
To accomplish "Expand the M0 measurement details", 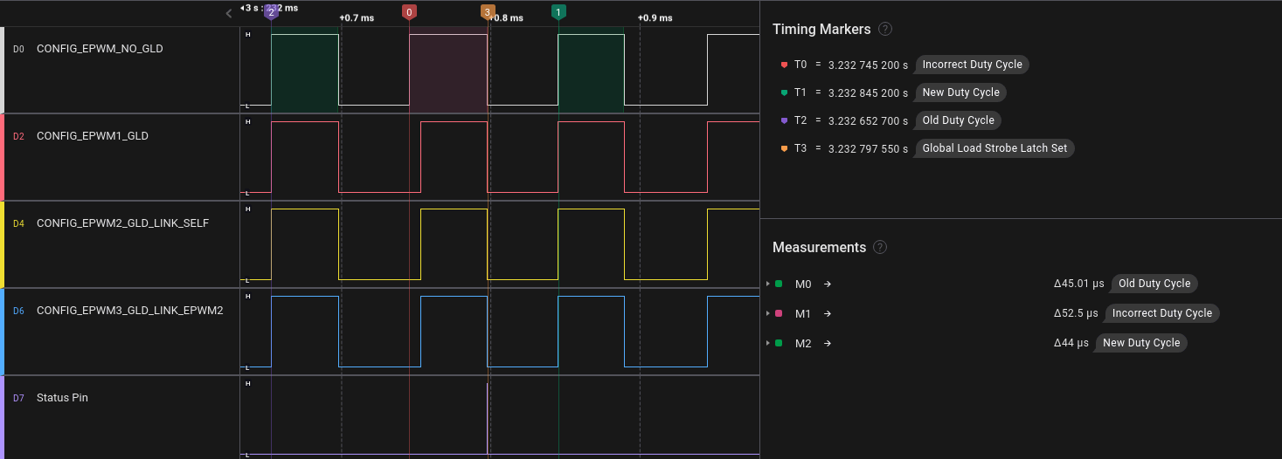I will coord(767,284).
